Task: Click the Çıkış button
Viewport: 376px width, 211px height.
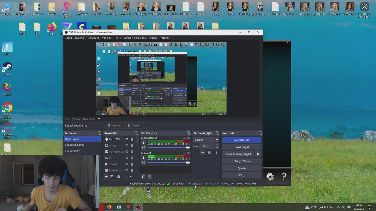Action: tap(242, 175)
